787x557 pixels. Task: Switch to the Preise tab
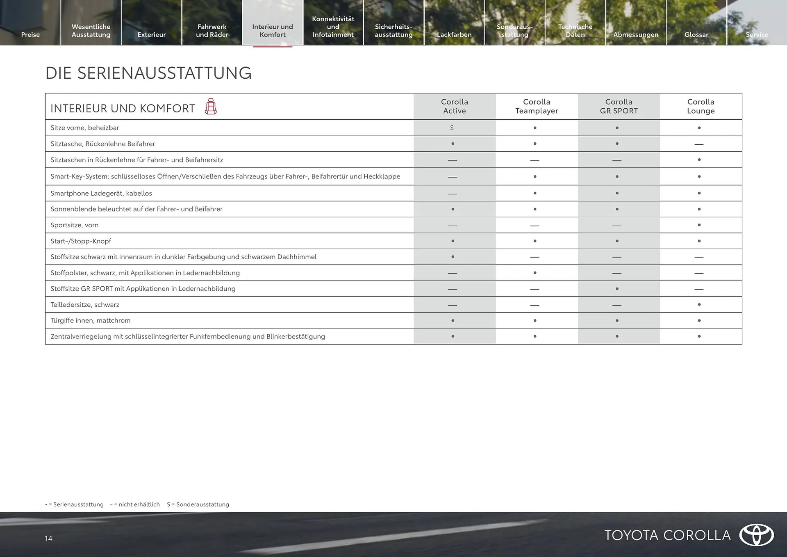[30, 34]
